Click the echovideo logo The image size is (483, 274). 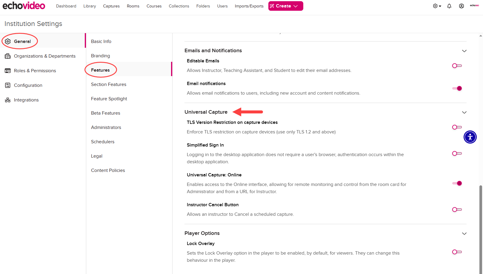24,6
